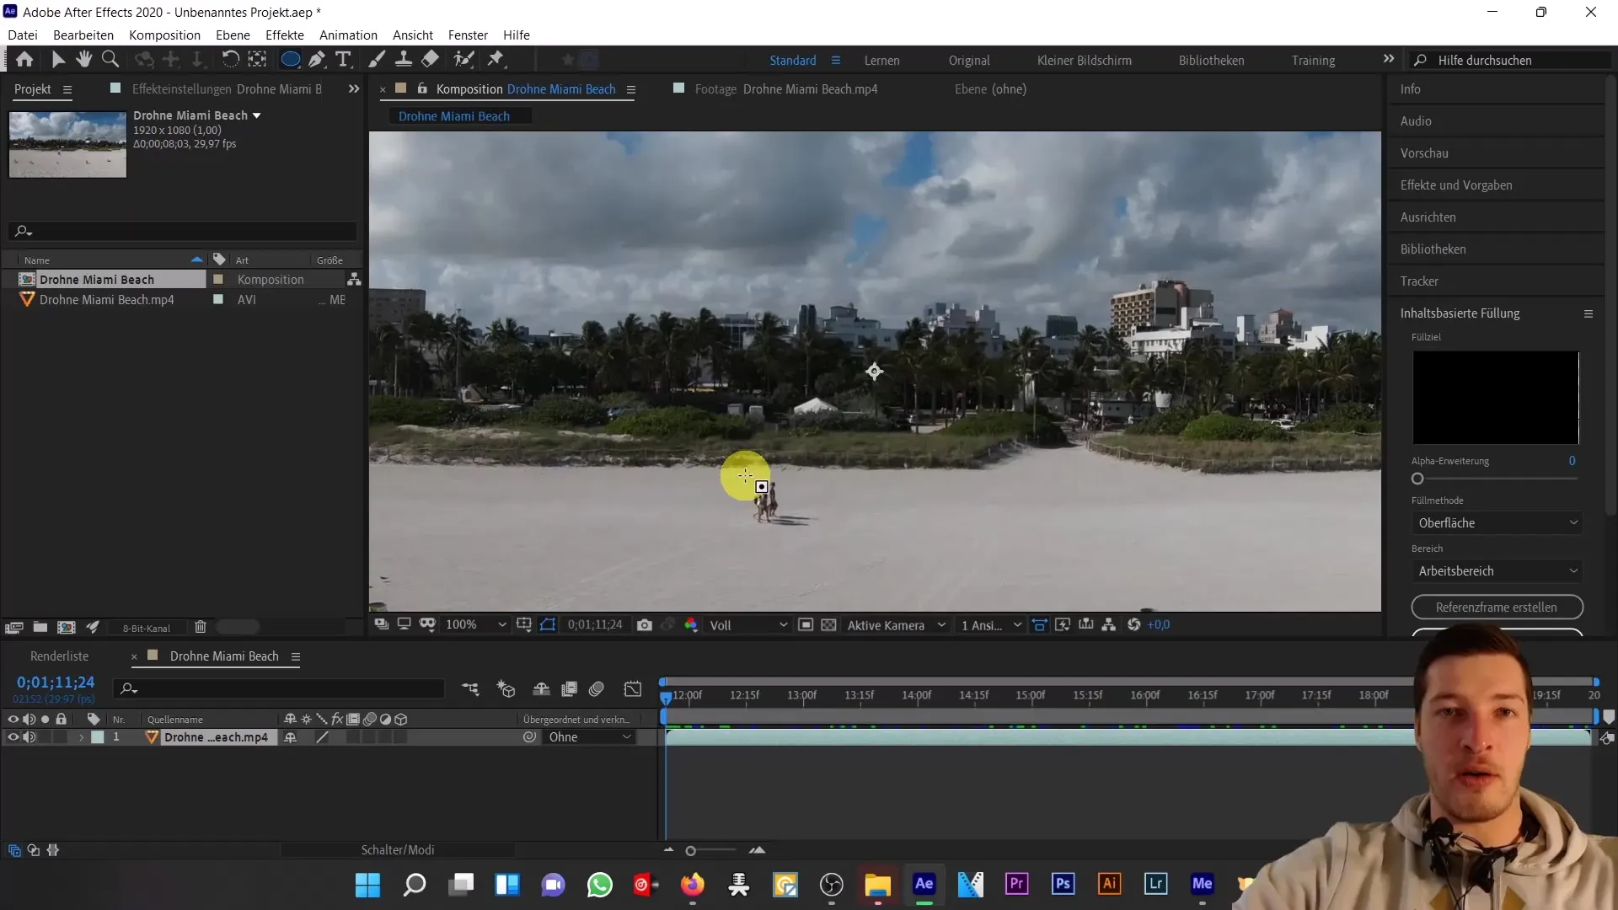Open the Animation menu
The image size is (1618, 910).
348,35
